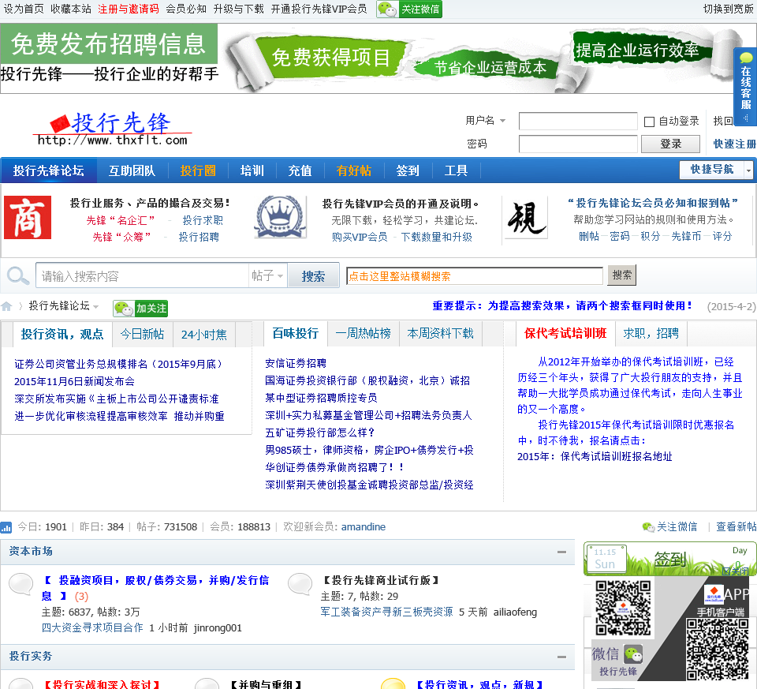Click the 規 calligraphy rules icon

(x=526, y=217)
